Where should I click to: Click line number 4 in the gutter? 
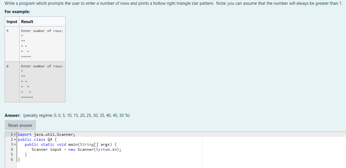(x=12, y=149)
